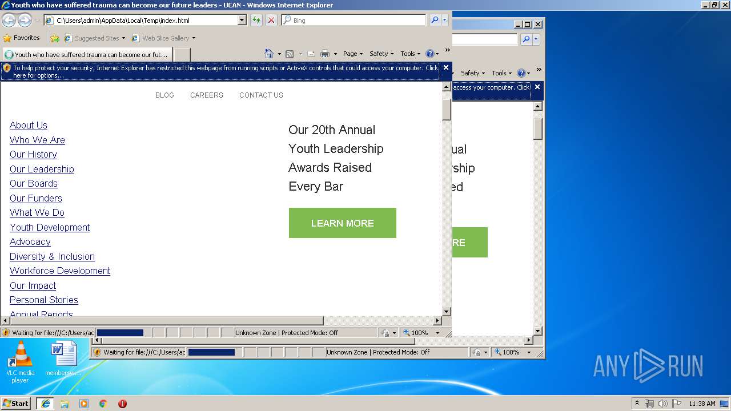
Task: Click the volume speaker tray icon
Action: tap(662, 404)
